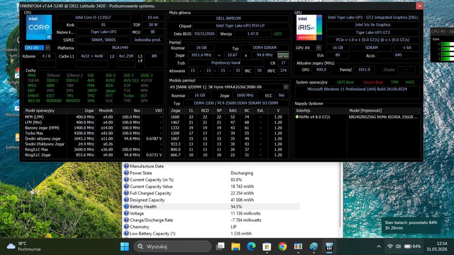Click the help icon beside Designed Capacity

[126, 200]
